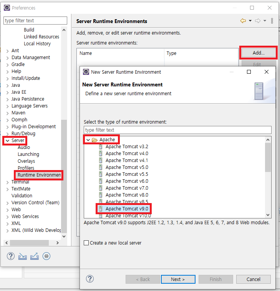
Task: Expand the Java preferences node
Action: [x=7, y=85]
